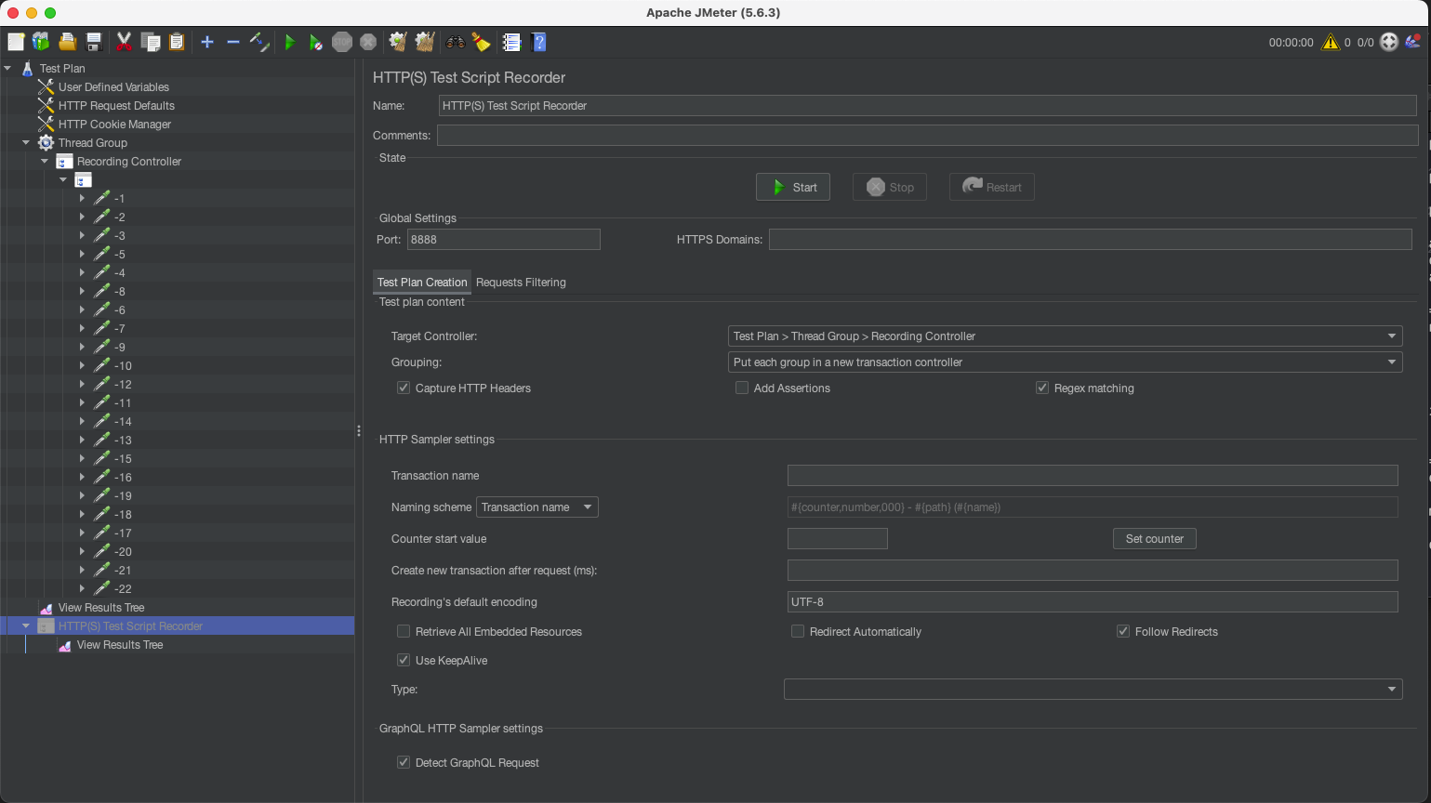The height and width of the screenshot is (803, 1431).
Task: Click the Transaction name input field
Action: coord(1093,475)
